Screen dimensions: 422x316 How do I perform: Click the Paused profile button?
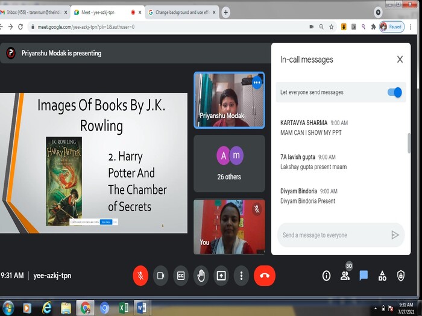click(392, 27)
